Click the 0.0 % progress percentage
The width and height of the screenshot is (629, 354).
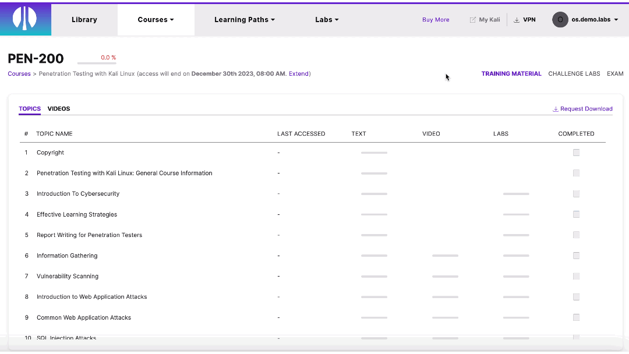coord(108,58)
